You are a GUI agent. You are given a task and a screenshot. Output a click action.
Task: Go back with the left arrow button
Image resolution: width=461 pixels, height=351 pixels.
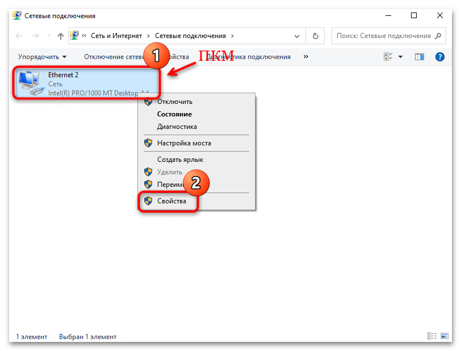click(x=19, y=36)
